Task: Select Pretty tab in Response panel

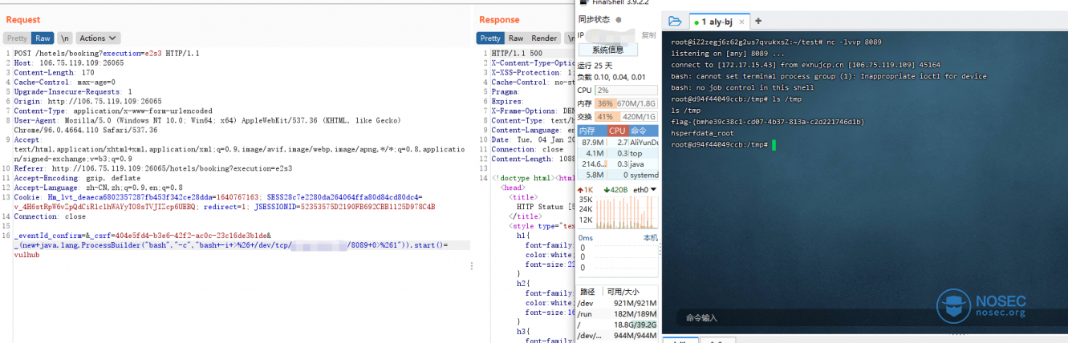Action: [x=490, y=38]
